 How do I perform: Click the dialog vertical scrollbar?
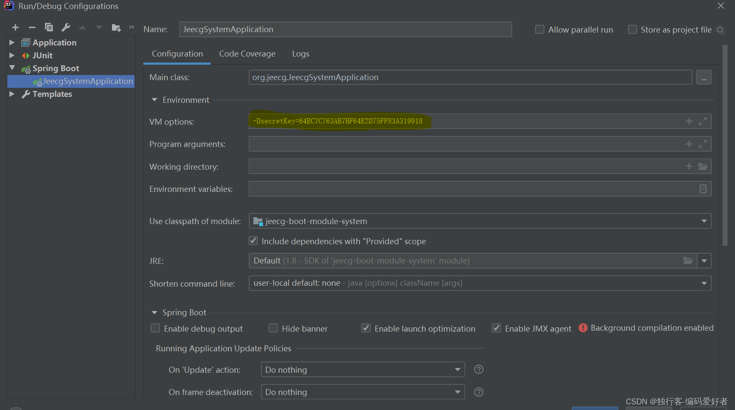point(725,146)
